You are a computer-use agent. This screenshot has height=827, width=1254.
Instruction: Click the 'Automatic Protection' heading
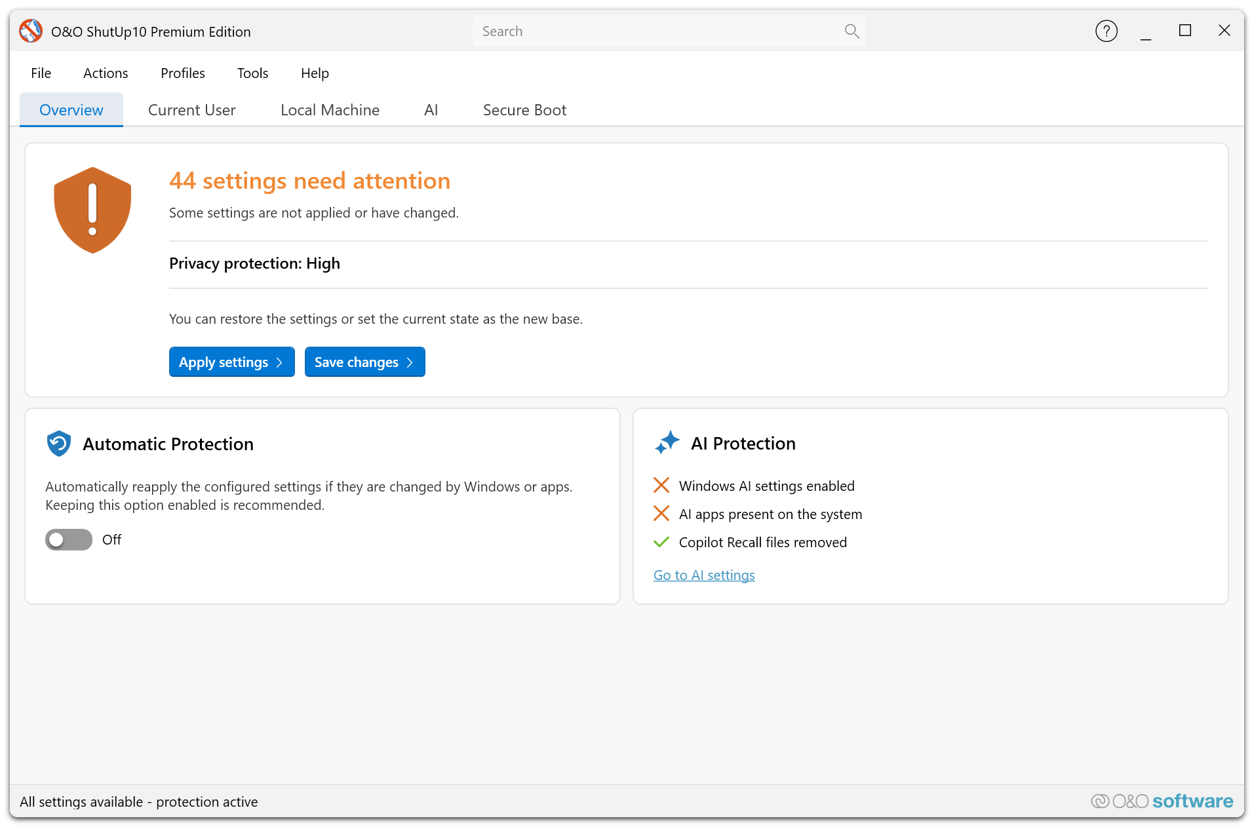(168, 444)
